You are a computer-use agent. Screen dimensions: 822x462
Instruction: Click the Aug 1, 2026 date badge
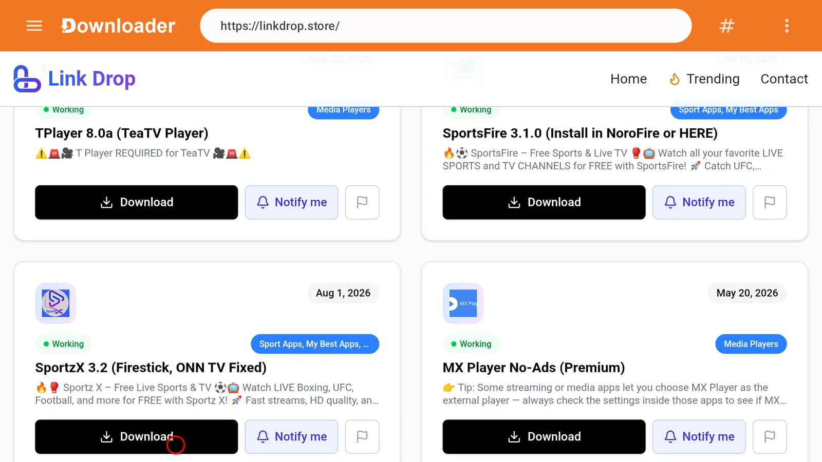click(x=343, y=293)
